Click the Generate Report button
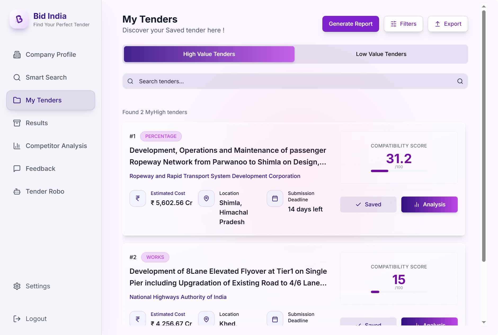The image size is (498, 335). coord(350,24)
